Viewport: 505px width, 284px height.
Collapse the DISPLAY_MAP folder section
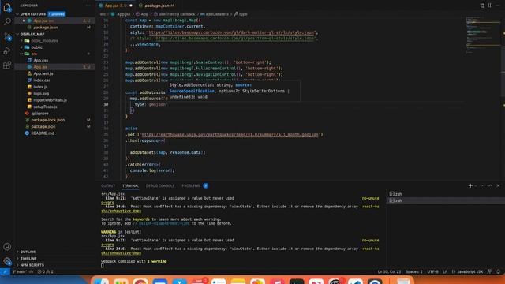point(32,34)
